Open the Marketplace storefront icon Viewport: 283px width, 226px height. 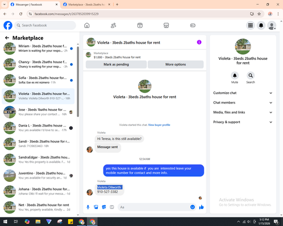pos(166,25)
